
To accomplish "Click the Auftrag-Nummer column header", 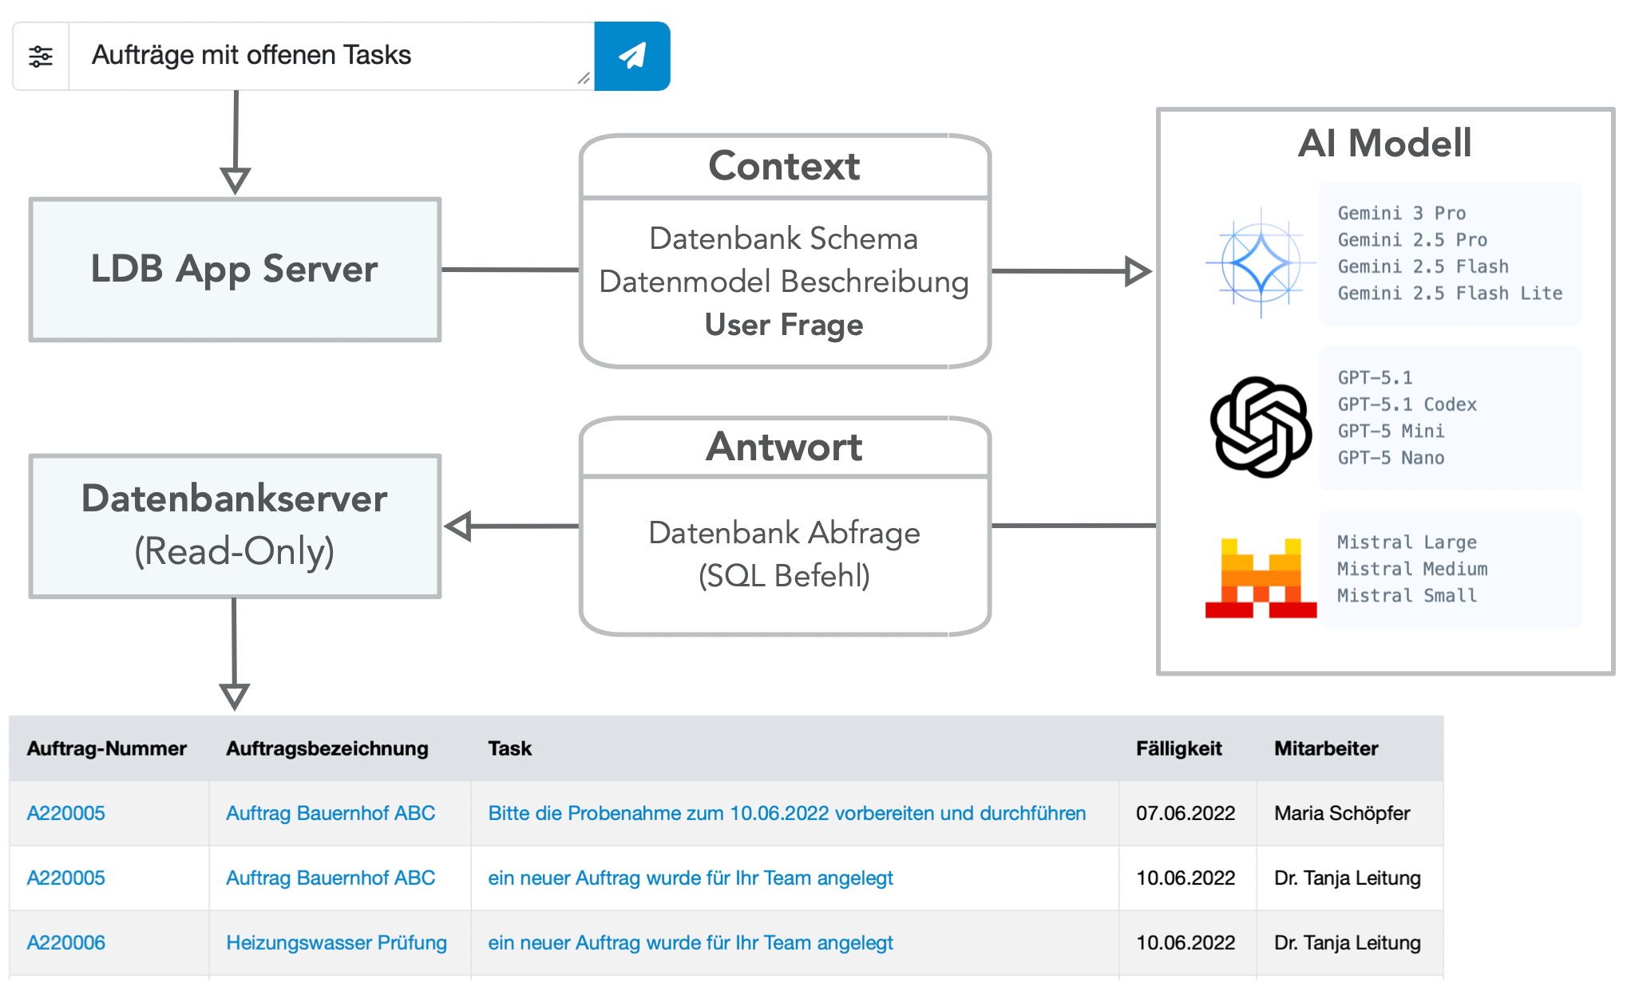I will (106, 748).
